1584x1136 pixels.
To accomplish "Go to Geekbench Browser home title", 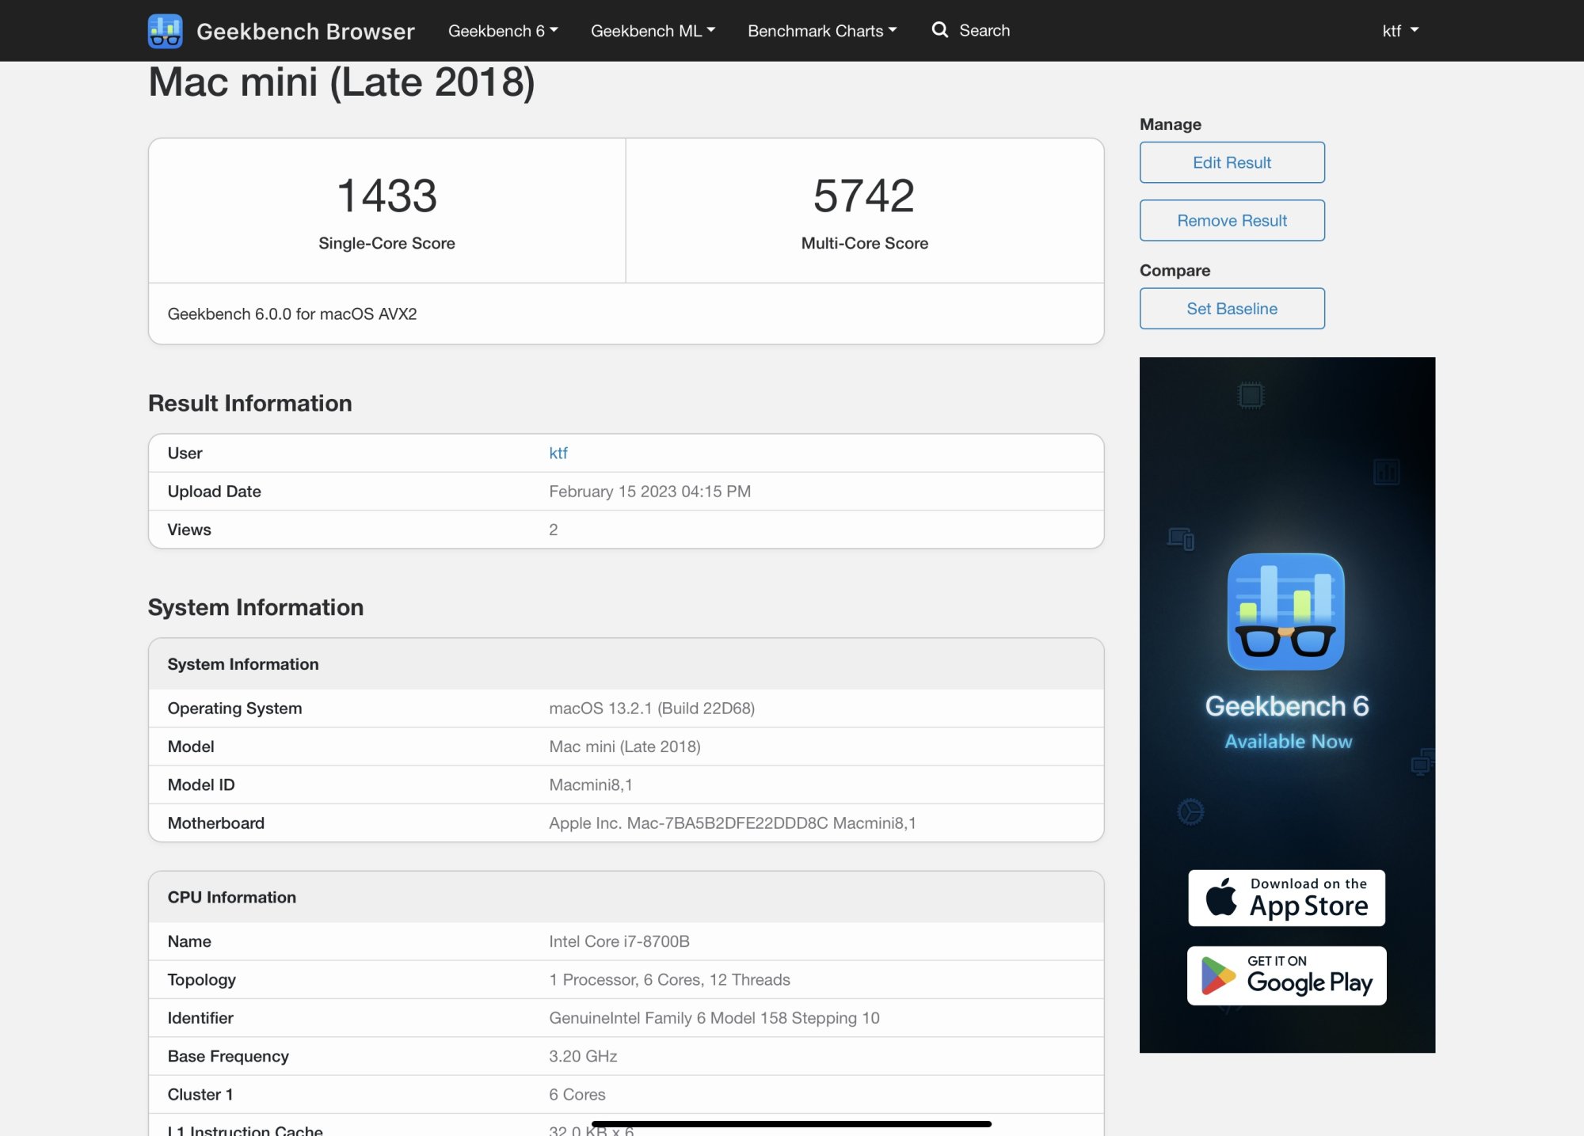I will 305,31.
